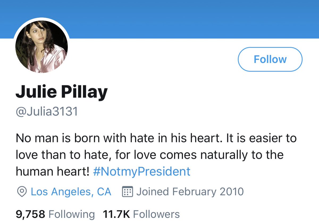The width and height of the screenshot is (319, 224).
Task: Click the phrase "comes naturally" in the bio
Action: point(200,155)
